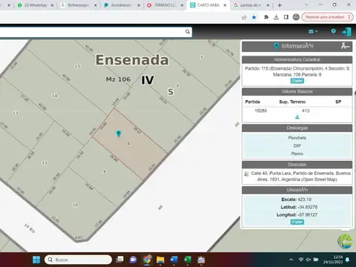Toggle the browser side panel icon
Image resolution: width=356 pixels, height=267 pixels.
(286, 17)
